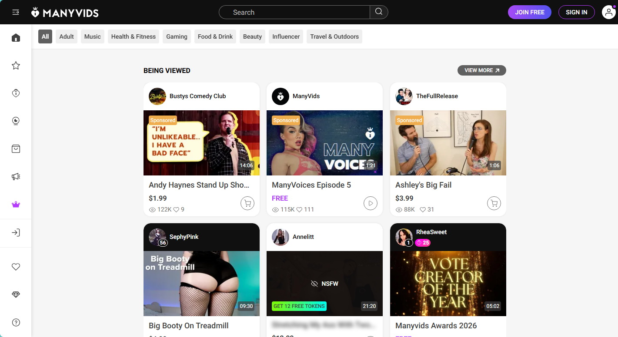Switch to Health & Fitness category

134,36
